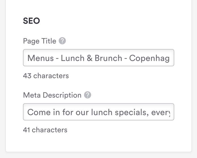Place cursor on truncated Copenhag text
Viewport: 197px width, 158px height.
coord(149,58)
